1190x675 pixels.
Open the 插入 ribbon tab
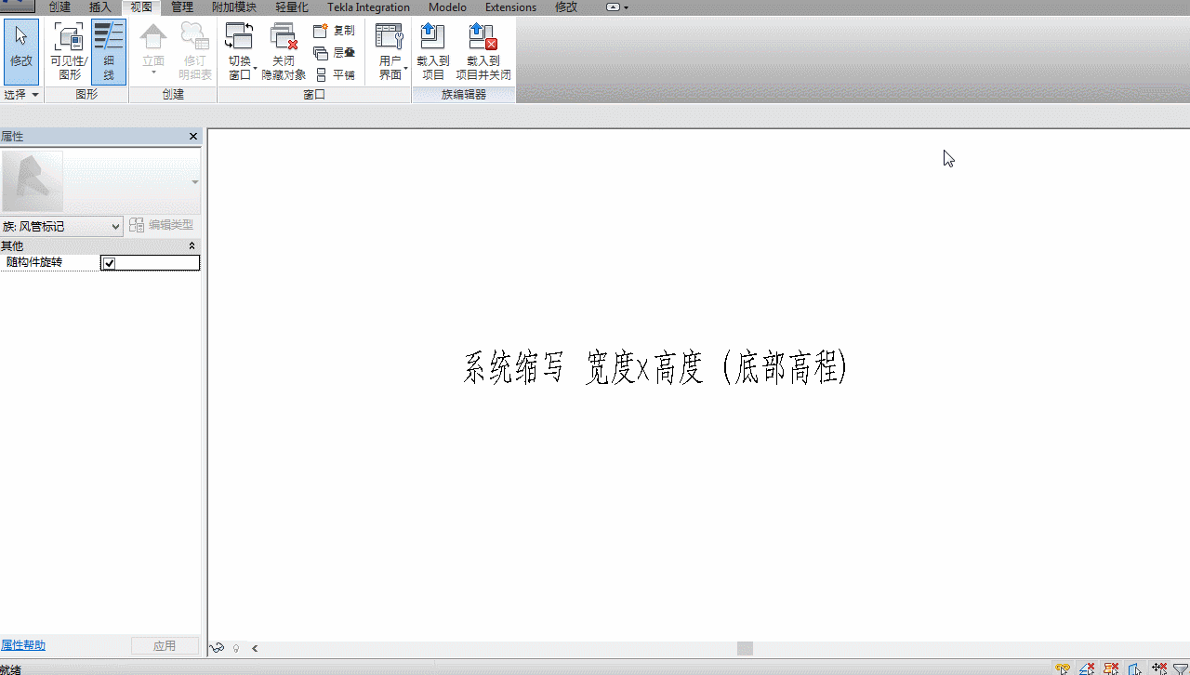pos(99,7)
